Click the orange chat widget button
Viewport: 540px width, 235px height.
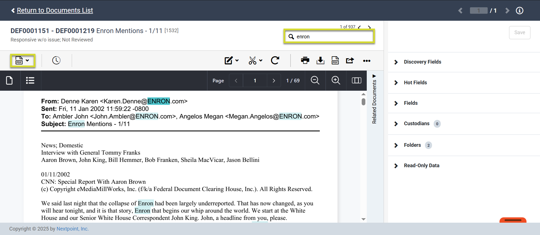tap(513, 220)
